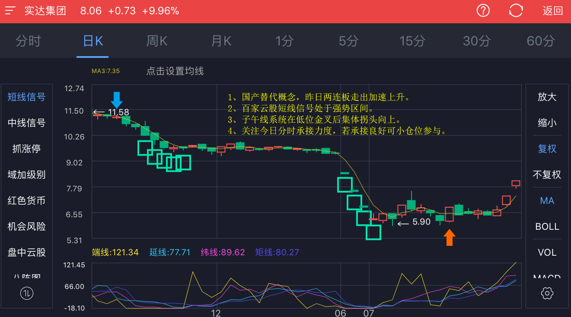Switch to the 周K tab
The image size is (571, 317).
[x=156, y=41]
